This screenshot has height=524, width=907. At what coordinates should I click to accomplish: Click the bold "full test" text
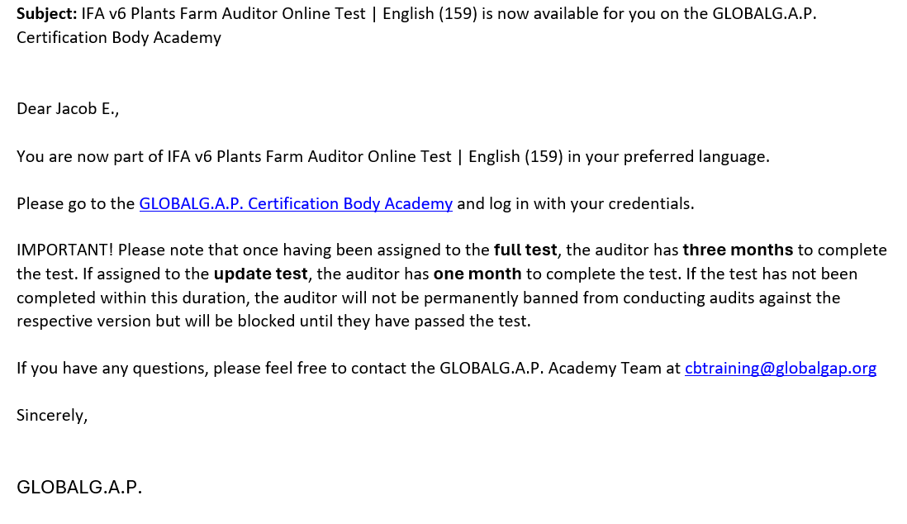525,250
